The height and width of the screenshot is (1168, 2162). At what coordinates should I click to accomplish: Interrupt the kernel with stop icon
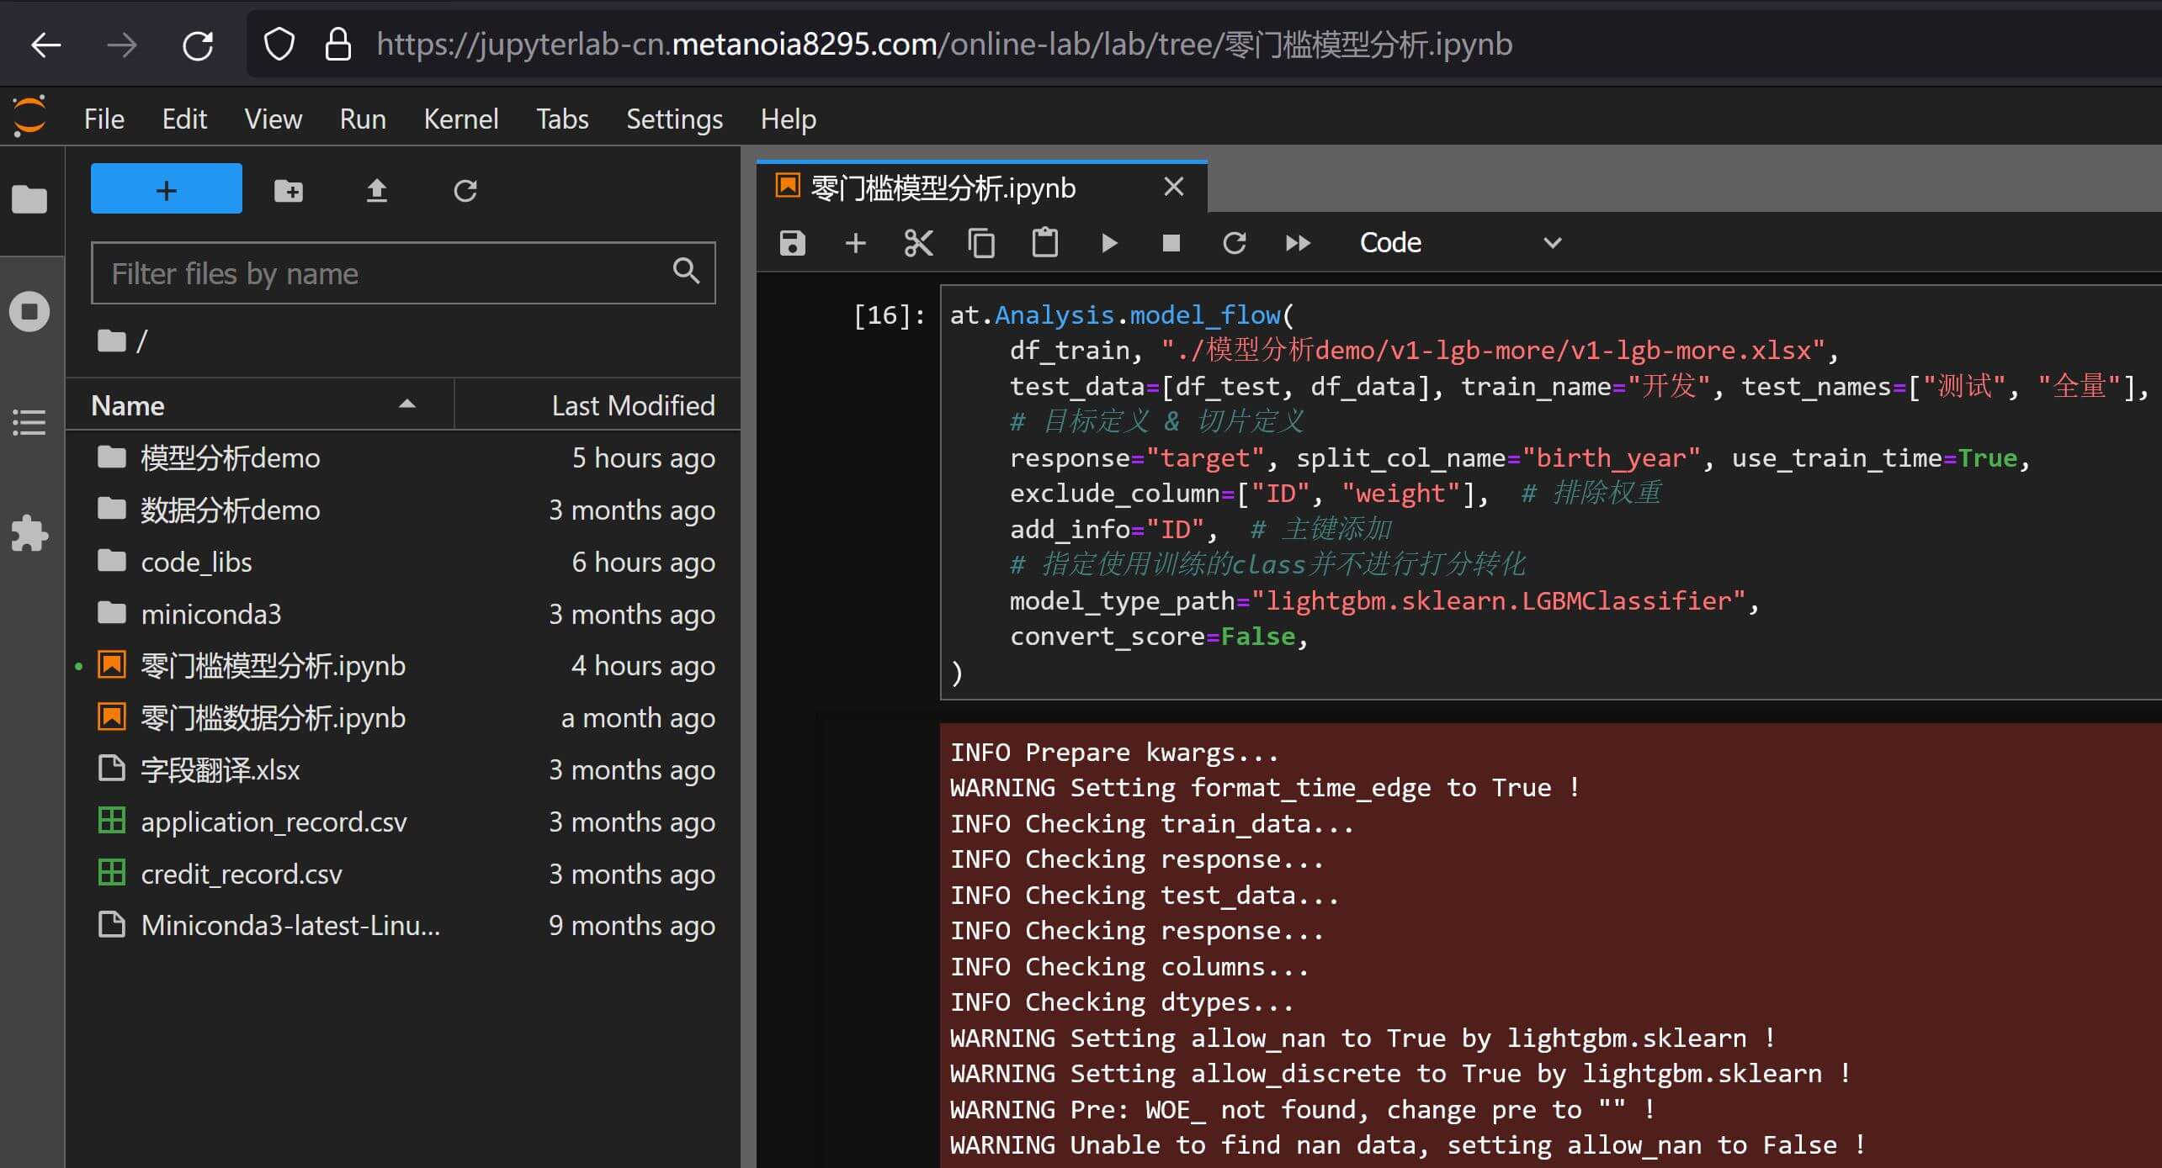1171,243
